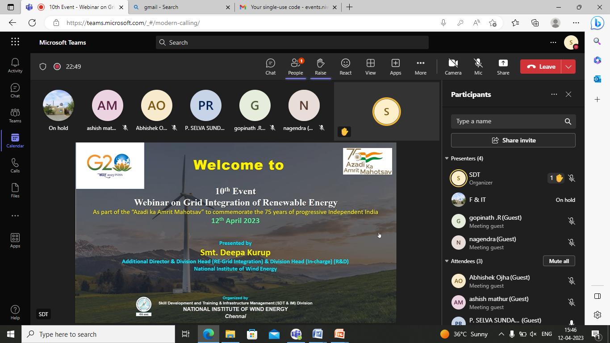Toggle the Camera on

coord(453,67)
